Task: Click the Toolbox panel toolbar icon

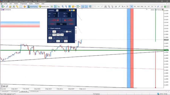Action: coord(21,7)
